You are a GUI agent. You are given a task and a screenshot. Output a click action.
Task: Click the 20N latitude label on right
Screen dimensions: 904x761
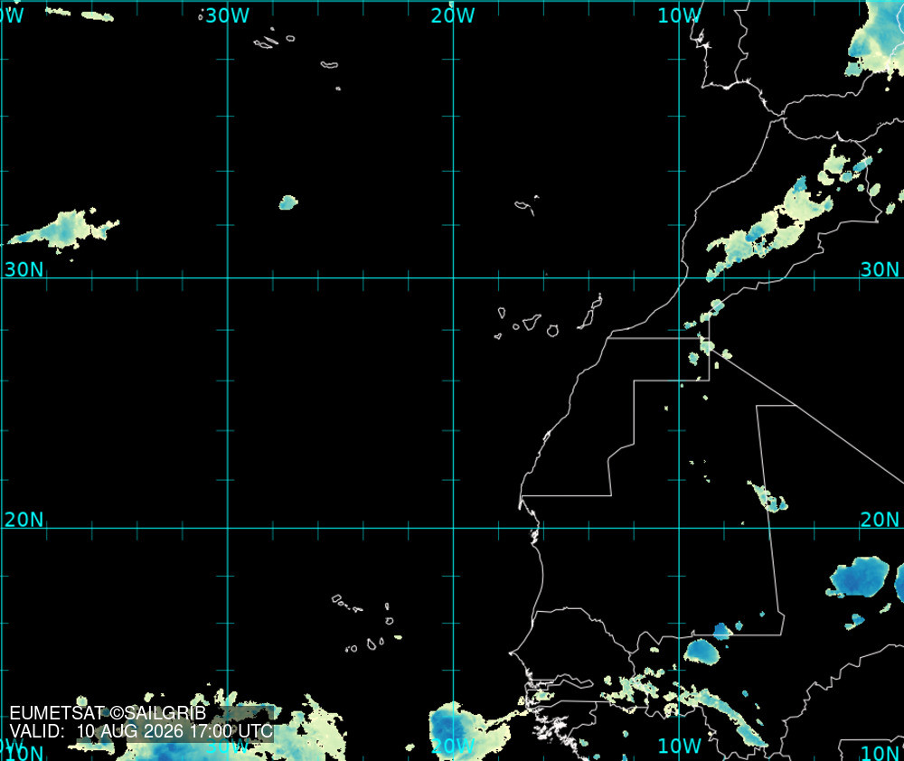[x=880, y=520]
